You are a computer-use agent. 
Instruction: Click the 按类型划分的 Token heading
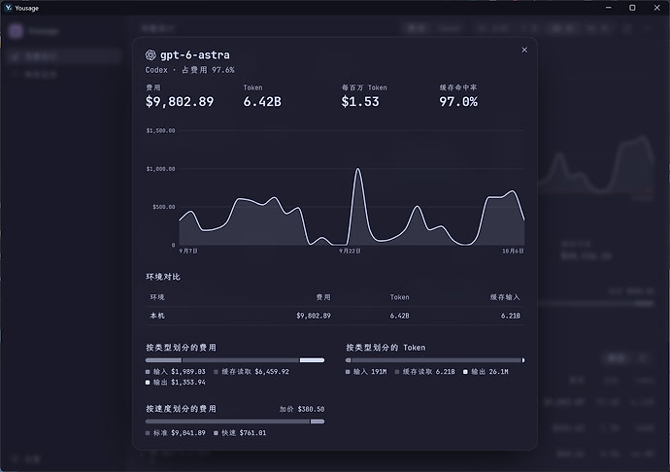coord(385,348)
